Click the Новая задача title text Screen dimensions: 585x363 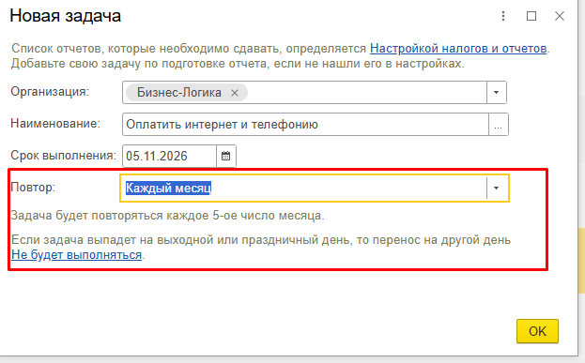(x=66, y=16)
